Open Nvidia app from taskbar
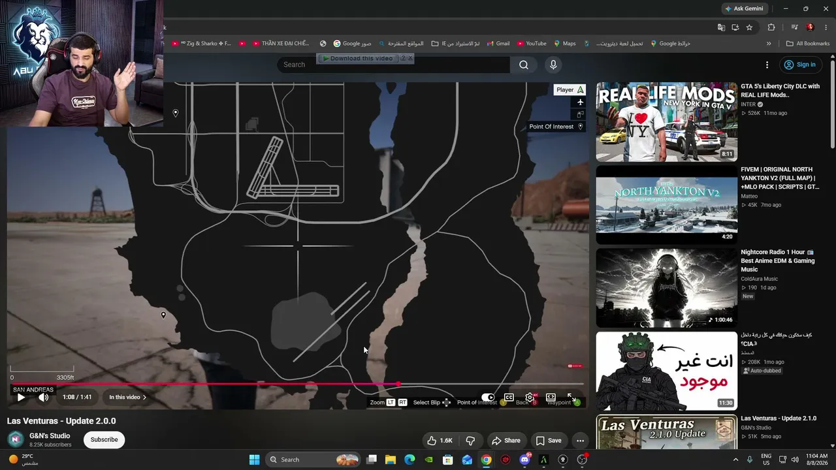The height and width of the screenshot is (470, 836). pos(428,460)
